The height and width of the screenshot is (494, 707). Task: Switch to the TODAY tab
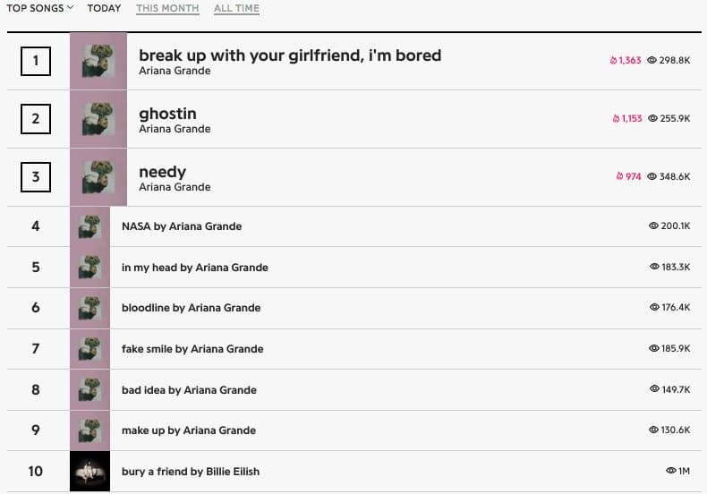click(x=104, y=8)
